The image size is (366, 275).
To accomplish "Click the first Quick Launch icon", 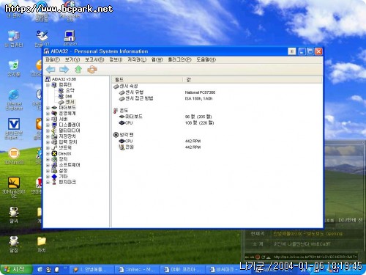I will 40,269.
